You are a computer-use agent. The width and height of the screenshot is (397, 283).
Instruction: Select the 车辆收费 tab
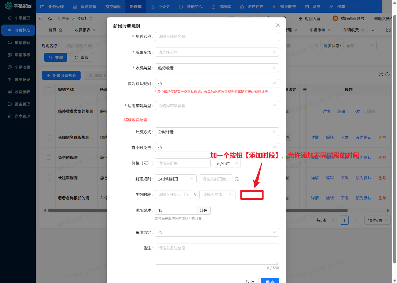point(351,30)
